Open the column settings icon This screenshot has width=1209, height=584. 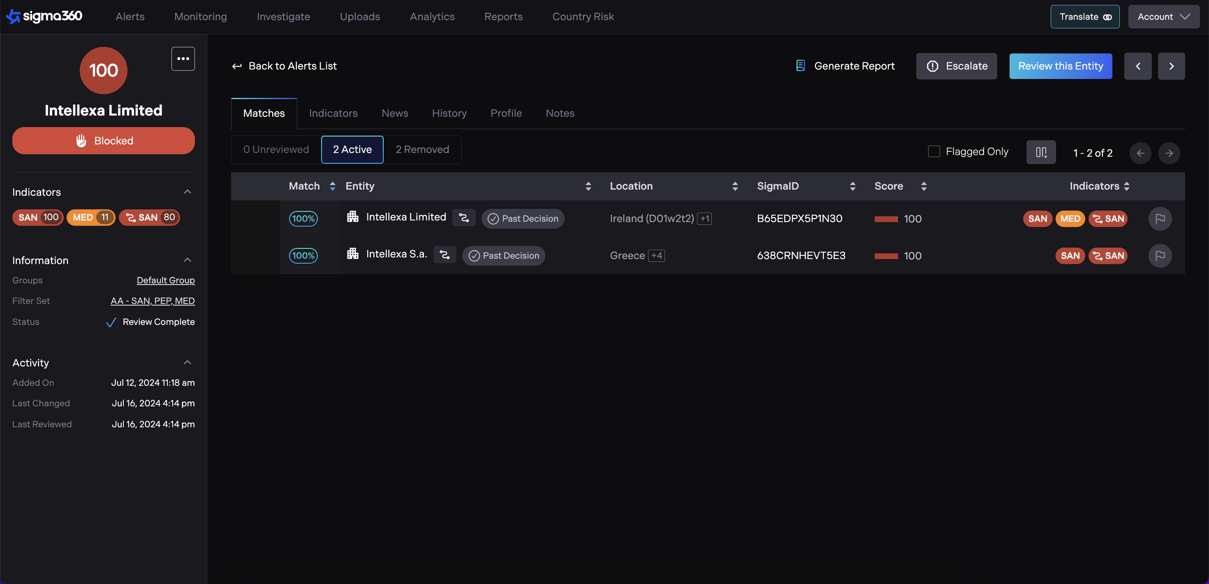point(1040,153)
